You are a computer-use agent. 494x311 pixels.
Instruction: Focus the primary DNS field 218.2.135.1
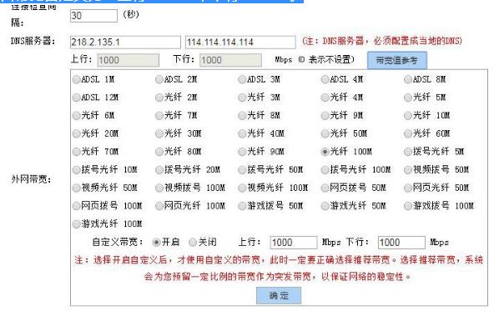[125, 42]
